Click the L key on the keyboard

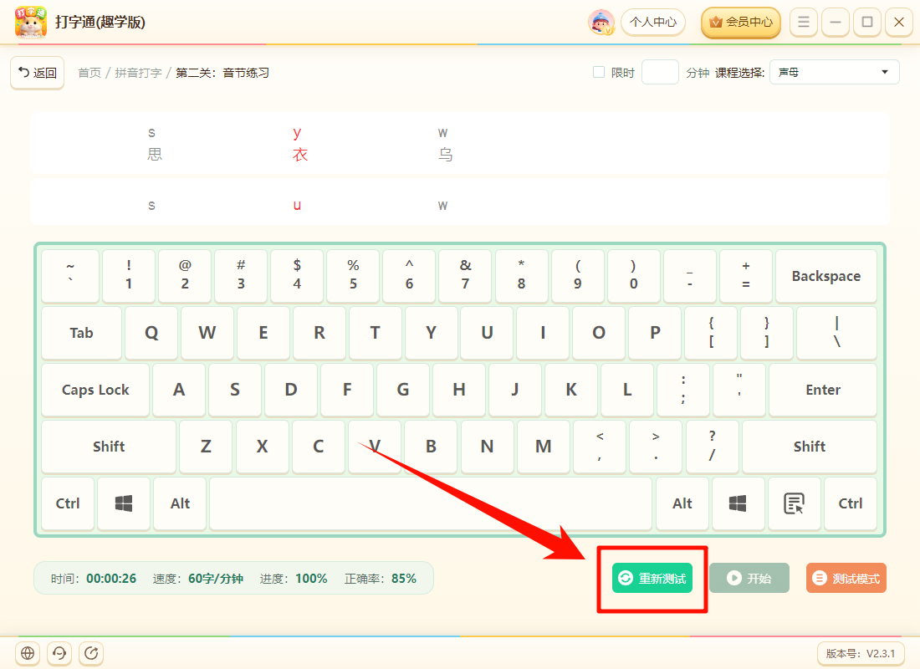pyautogui.click(x=627, y=390)
